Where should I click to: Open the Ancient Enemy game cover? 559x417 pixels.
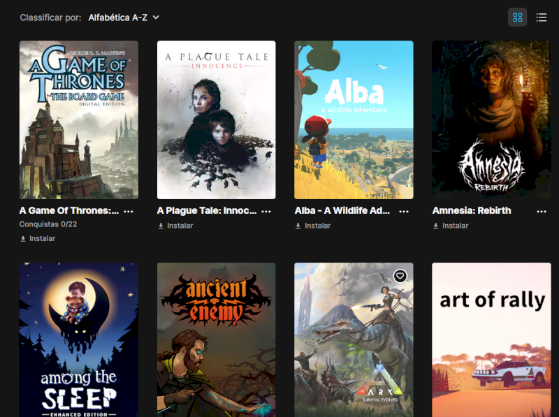pos(217,339)
